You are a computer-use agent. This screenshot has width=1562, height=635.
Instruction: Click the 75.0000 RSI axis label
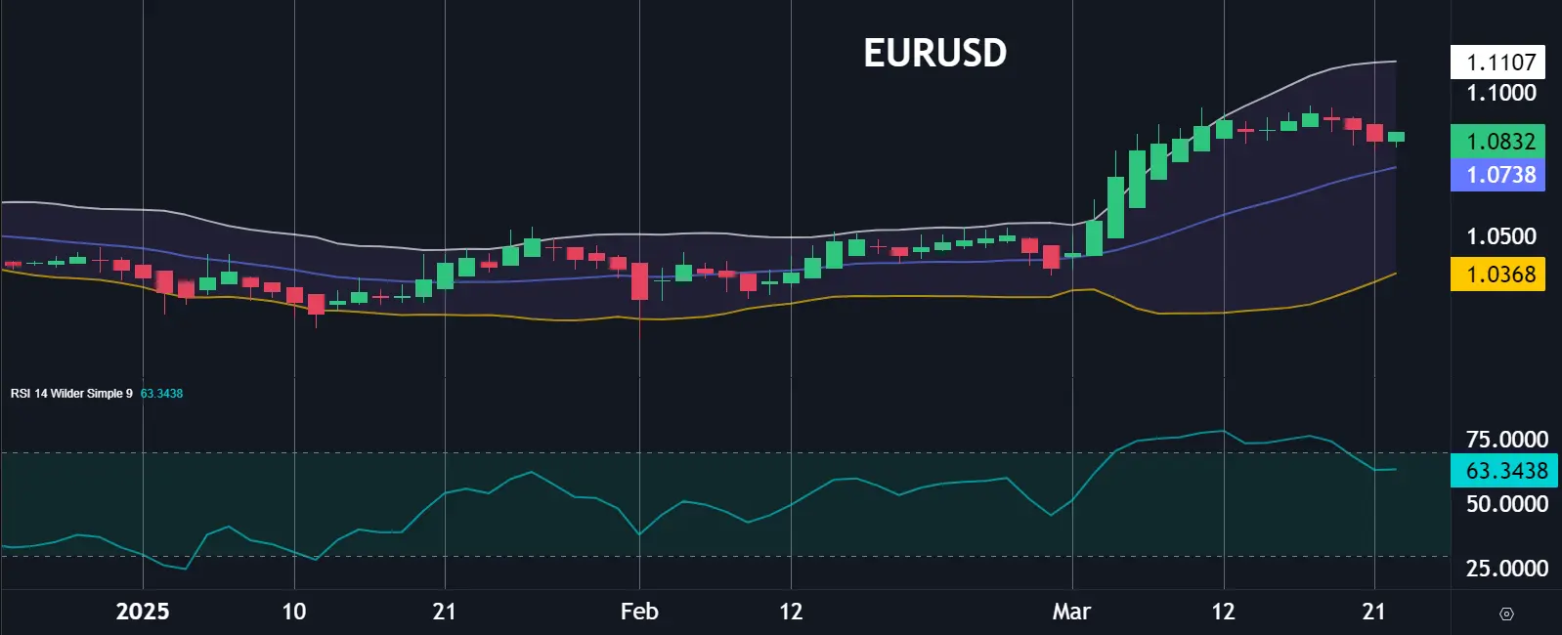click(x=1507, y=440)
